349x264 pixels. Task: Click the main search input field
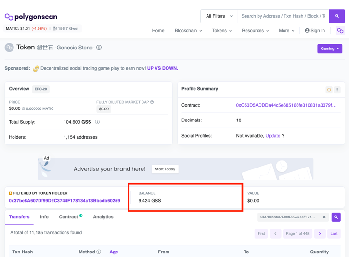(x=283, y=16)
